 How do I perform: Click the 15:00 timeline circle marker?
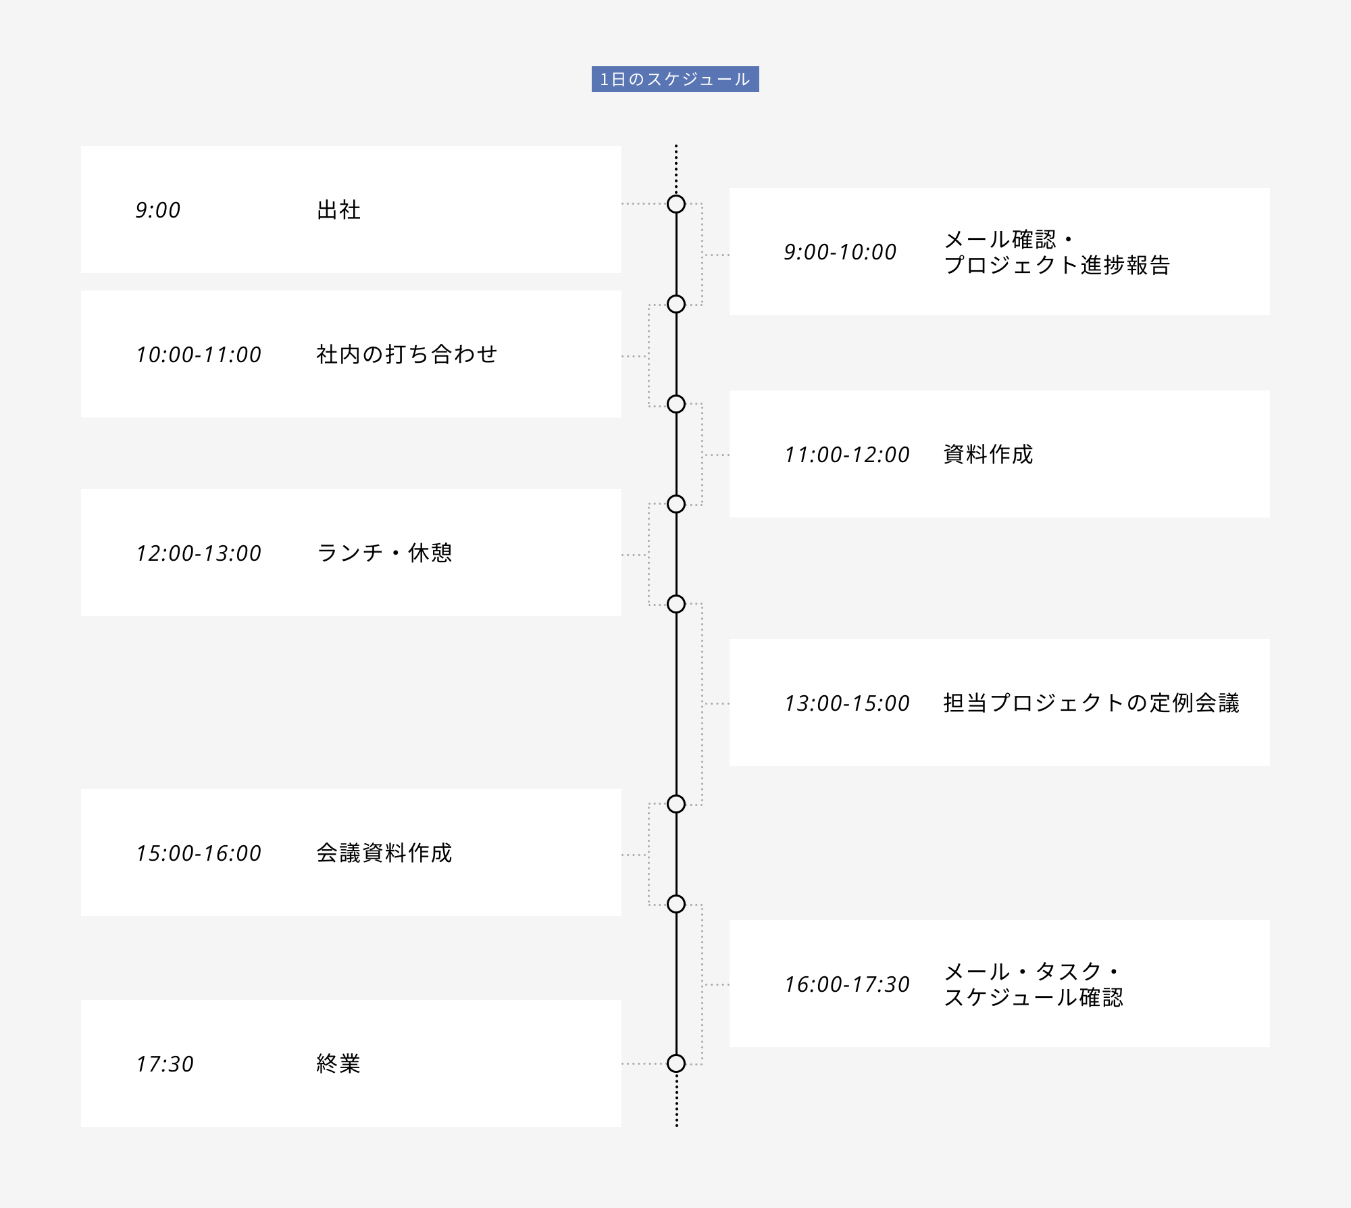point(676,804)
